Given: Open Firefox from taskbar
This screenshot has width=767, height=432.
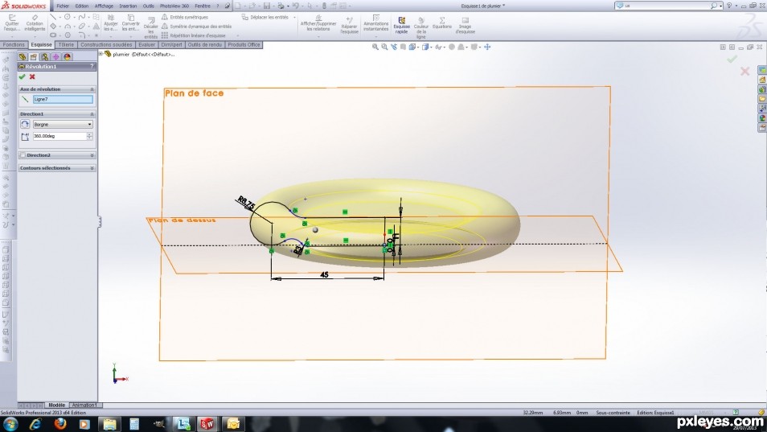Looking at the screenshot, I should click(x=60, y=424).
